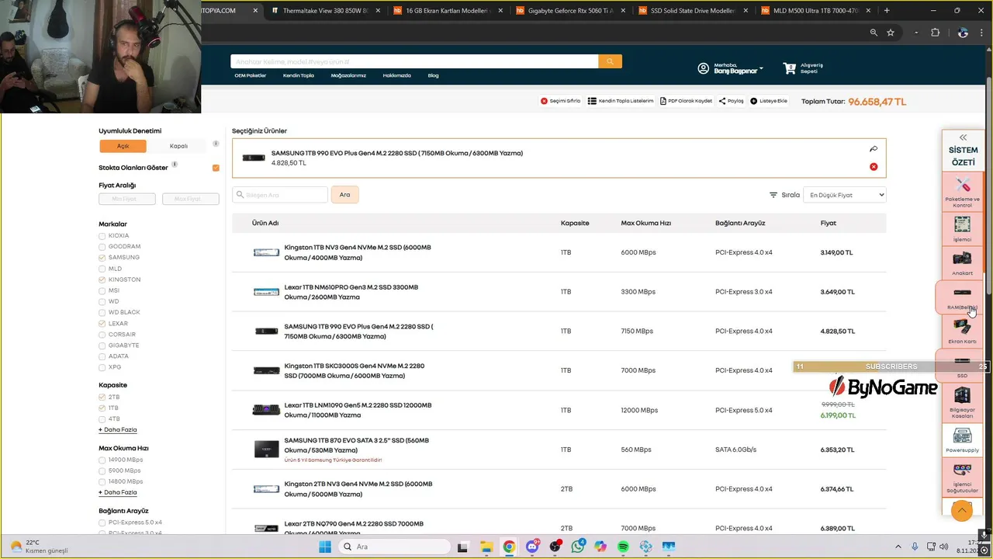
Task: Open OEM Paketler menu
Action: tap(251, 75)
